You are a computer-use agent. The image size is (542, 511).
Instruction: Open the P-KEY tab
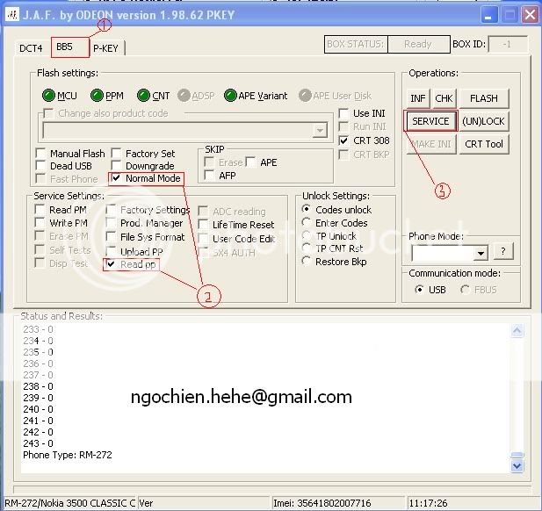(106, 48)
